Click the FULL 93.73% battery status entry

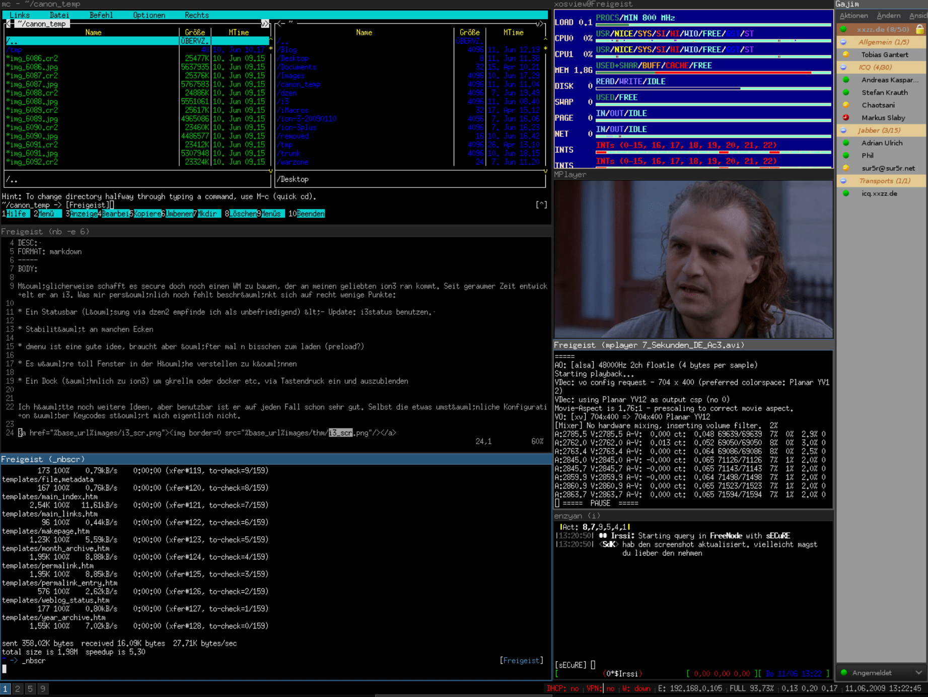tap(751, 688)
